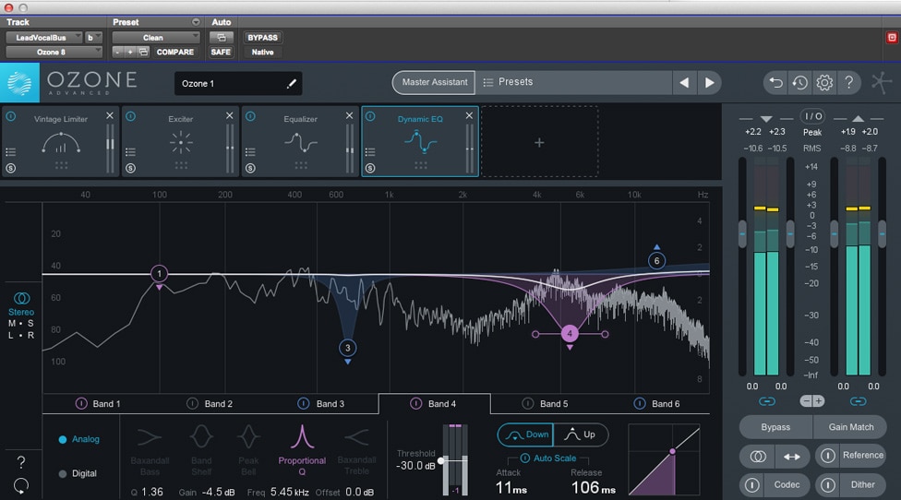The height and width of the screenshot is (500, 901).
Task: Switch to the Band 6 tab
Action: point(657,403)
